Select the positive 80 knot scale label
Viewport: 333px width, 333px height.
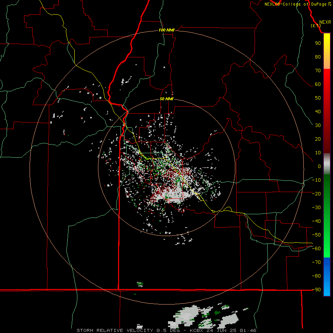click(318, 57)
